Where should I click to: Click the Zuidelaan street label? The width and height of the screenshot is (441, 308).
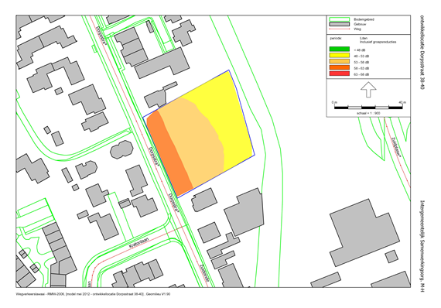pos(204,272)
